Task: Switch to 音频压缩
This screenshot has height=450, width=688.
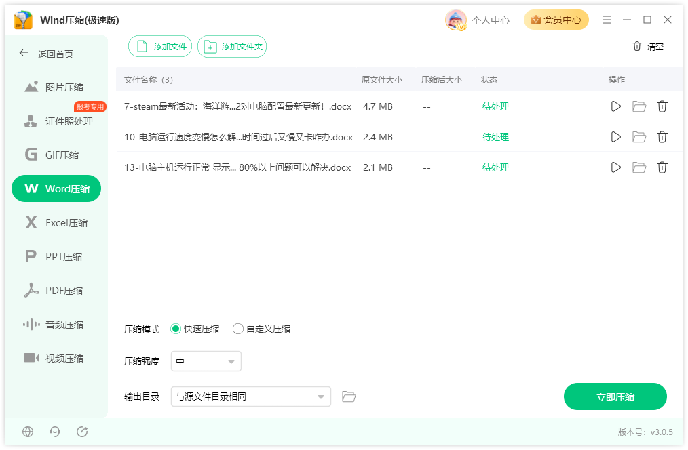Action: click(56, 325)
